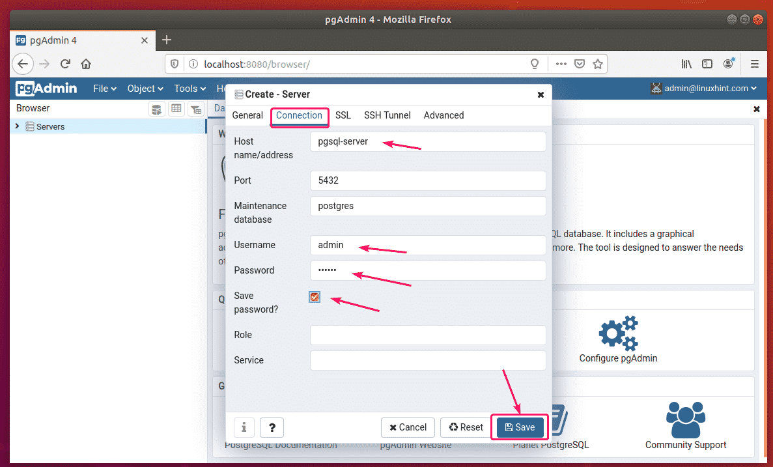Click the pgAdmin logo
Image resolution: width=773 pixels, height=467 pixels.
46,88
